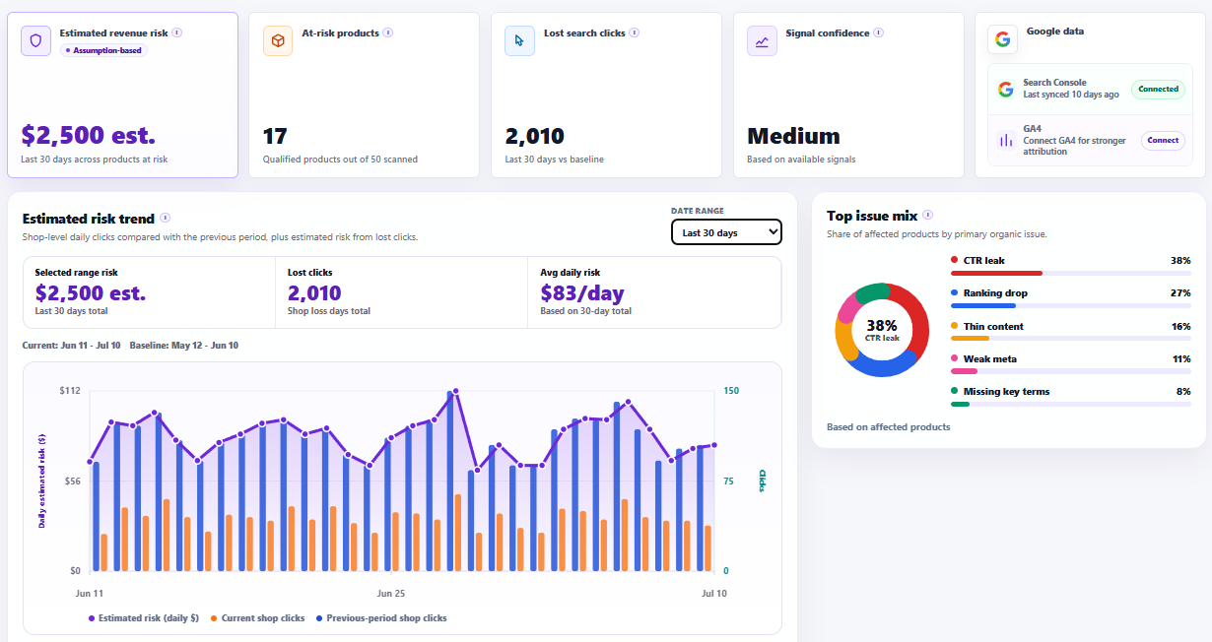Click the red CTR leak progress bar

996,273
